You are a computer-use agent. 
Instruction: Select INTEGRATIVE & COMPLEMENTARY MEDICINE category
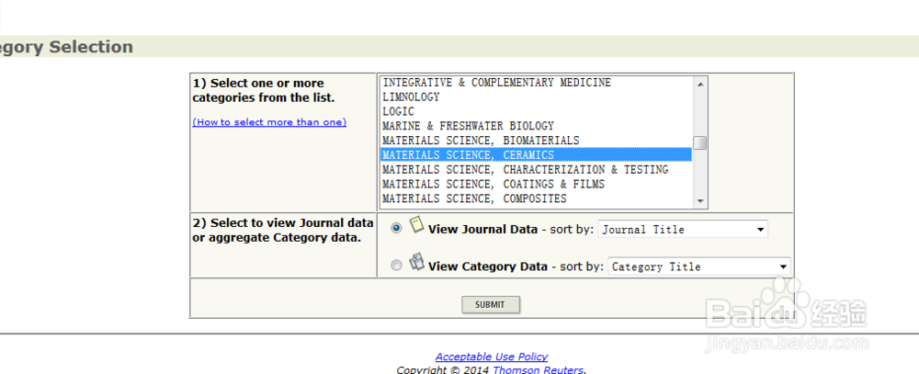click(496, 83)
